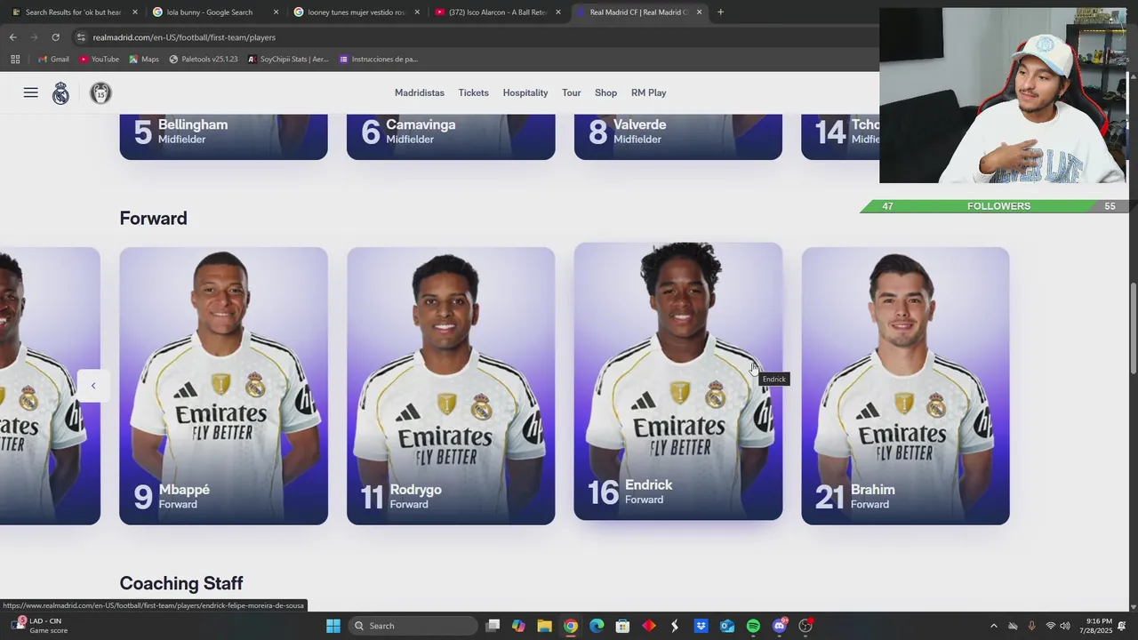Open the Maps bookmark
Viewport: 1138px width, 640px height.
click(144, 60)
